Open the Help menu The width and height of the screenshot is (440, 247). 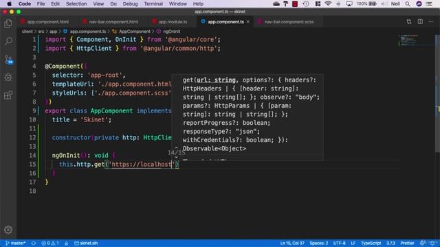(198, 3)
